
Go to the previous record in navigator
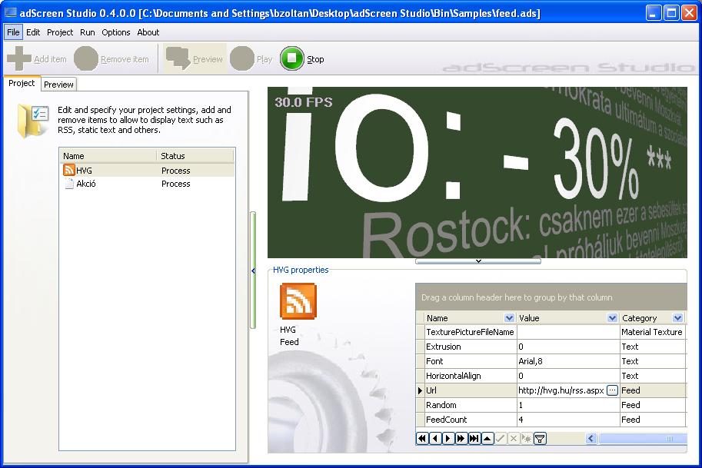(x=434, y=439)
